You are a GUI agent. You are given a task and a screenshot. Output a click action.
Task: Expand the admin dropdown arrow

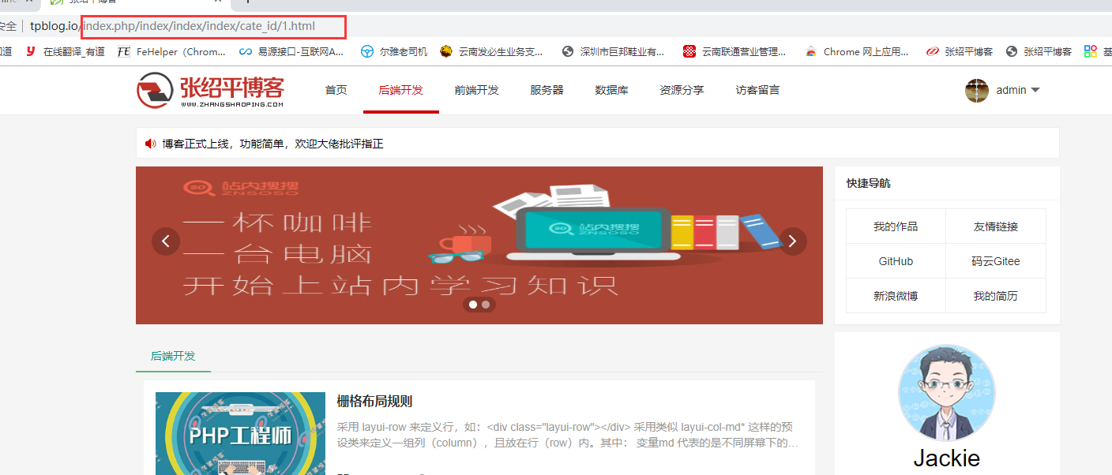tap(1035, 90)
